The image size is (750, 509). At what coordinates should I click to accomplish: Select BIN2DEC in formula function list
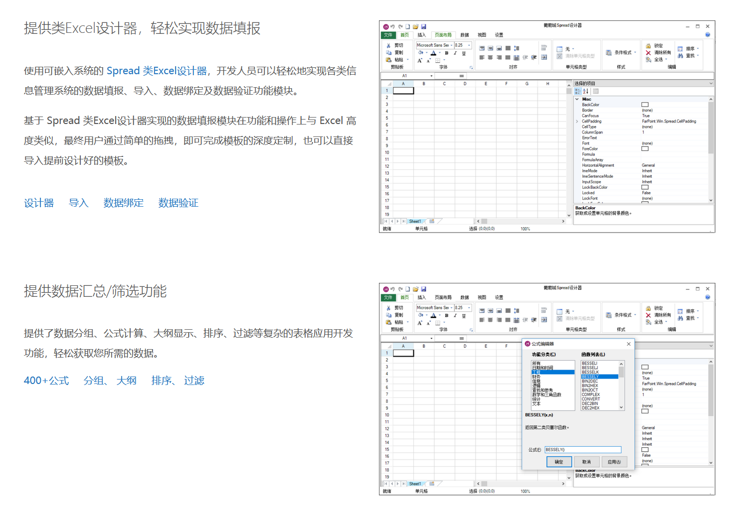tap(589, 381)
